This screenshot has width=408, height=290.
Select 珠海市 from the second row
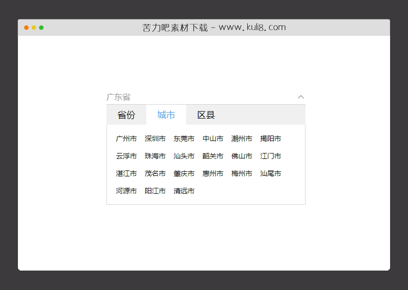coord(155,156)
